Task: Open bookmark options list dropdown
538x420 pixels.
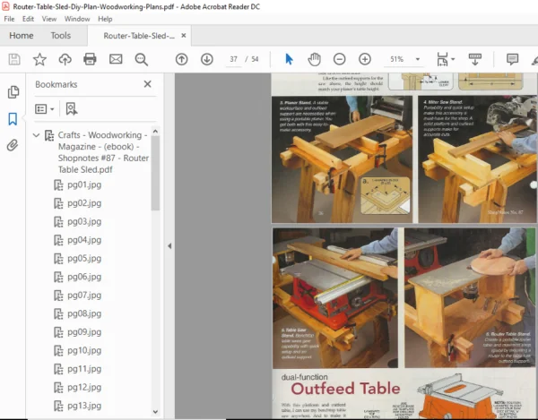Action: [45, 109]
